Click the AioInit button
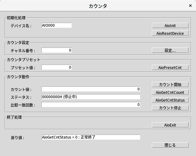The width and height of the screenshot is (196, 156). [170, 25]
